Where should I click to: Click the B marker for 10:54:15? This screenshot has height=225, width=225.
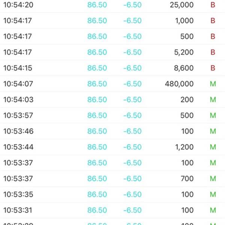[x=213, y=68]
